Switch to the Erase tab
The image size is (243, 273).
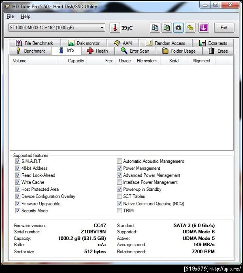click(x=218, y=51)
